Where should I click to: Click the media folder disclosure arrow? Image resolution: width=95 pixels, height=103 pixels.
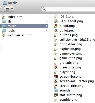coord(47,26)
